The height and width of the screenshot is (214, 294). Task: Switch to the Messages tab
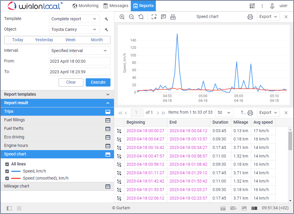116,6
